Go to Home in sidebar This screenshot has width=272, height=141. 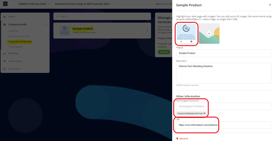click(12, 17)
